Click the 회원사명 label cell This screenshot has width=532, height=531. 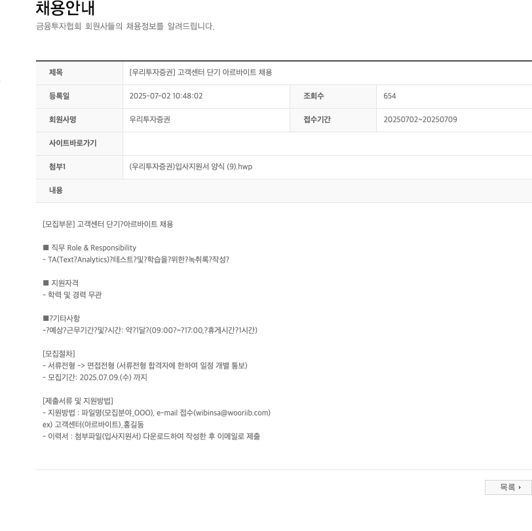pos(79,120)
